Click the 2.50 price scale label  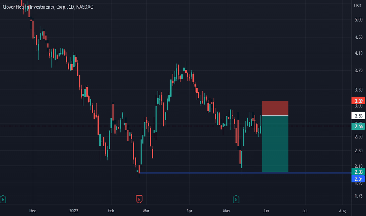coord(359,137)
